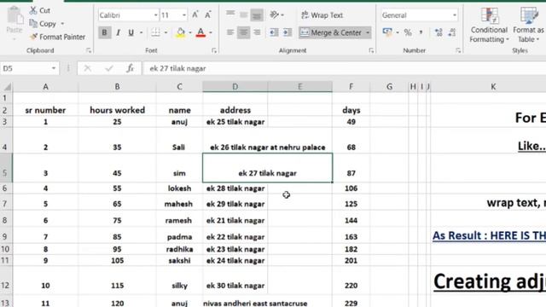Click Increase Decimal
The image size is (546, 307).
click(439, 32)
